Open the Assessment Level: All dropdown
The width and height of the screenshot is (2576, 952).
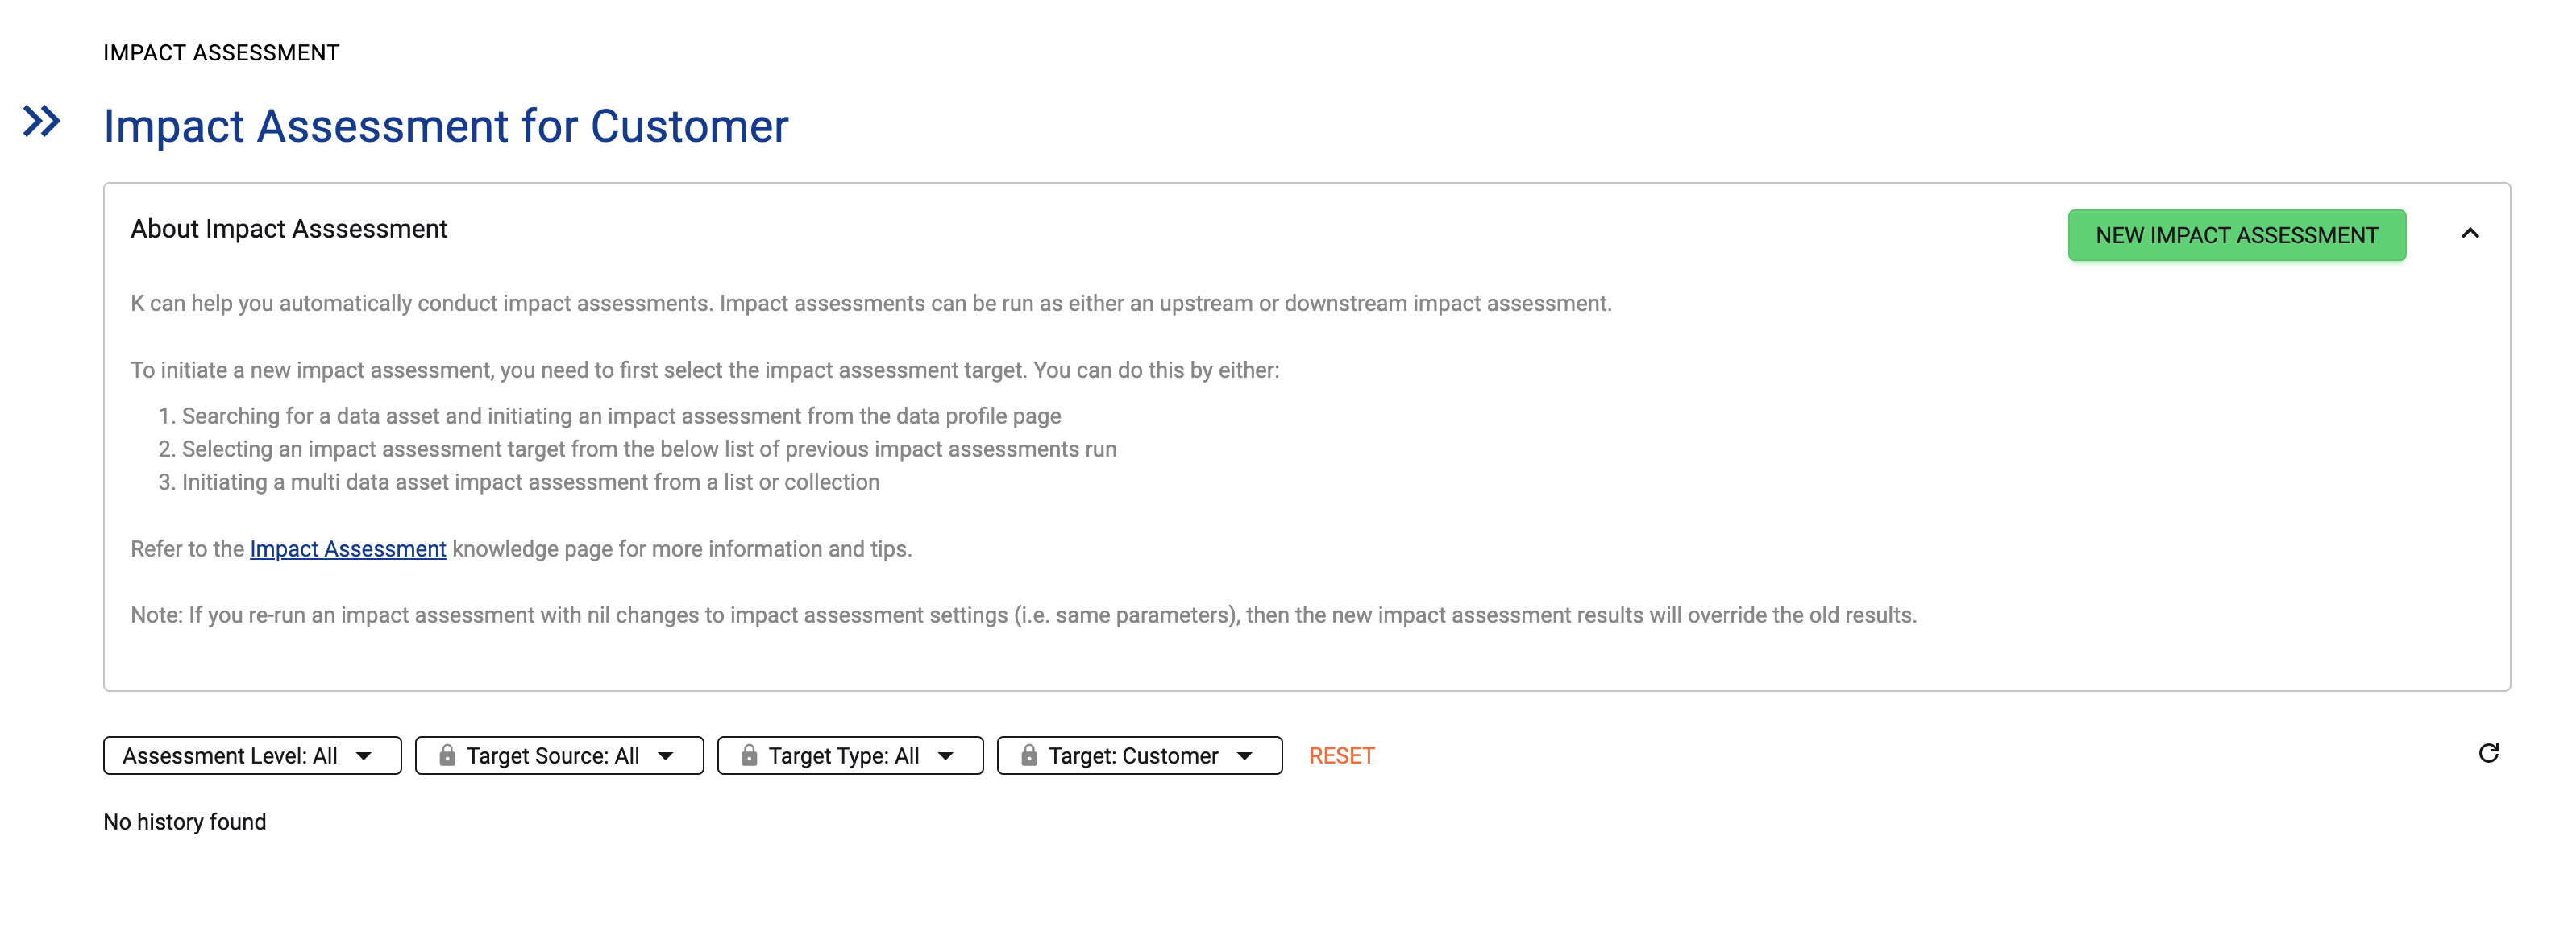coord(230,756)
